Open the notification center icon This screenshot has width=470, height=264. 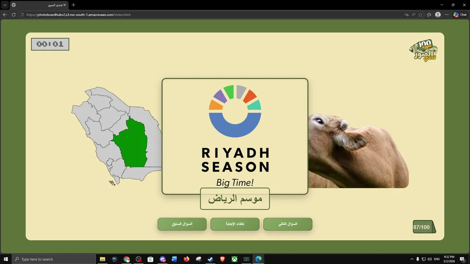click(462, 259)
